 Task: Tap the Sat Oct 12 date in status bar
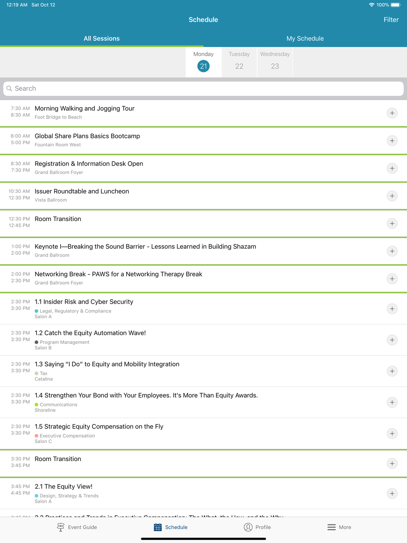click(x=43, y=5)
